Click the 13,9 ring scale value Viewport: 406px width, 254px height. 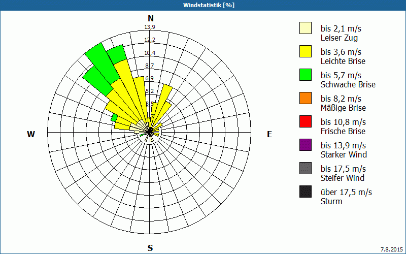point(150,27)
